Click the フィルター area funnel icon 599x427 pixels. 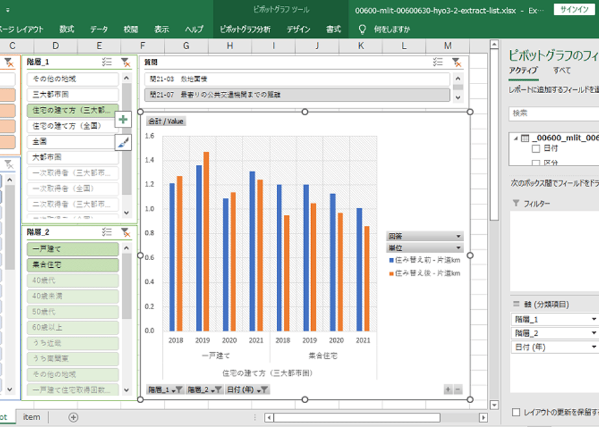click(516, 203)
